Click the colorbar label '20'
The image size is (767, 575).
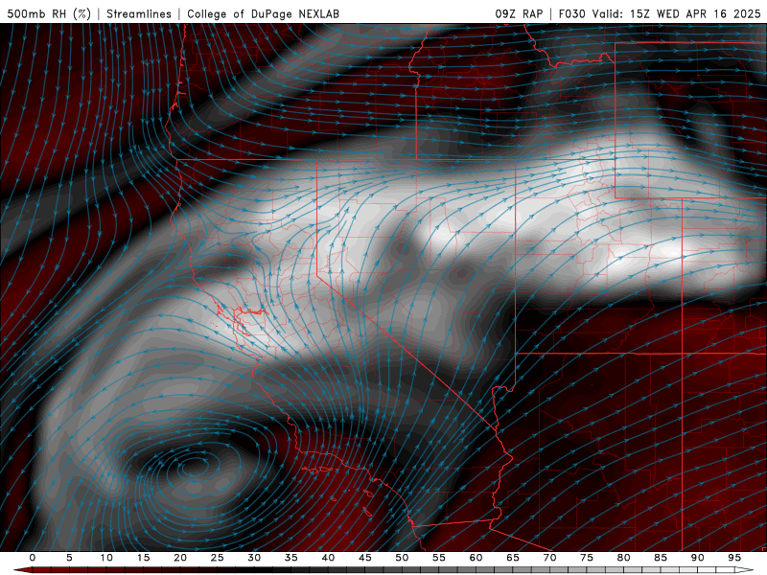[x=180, y=558]
